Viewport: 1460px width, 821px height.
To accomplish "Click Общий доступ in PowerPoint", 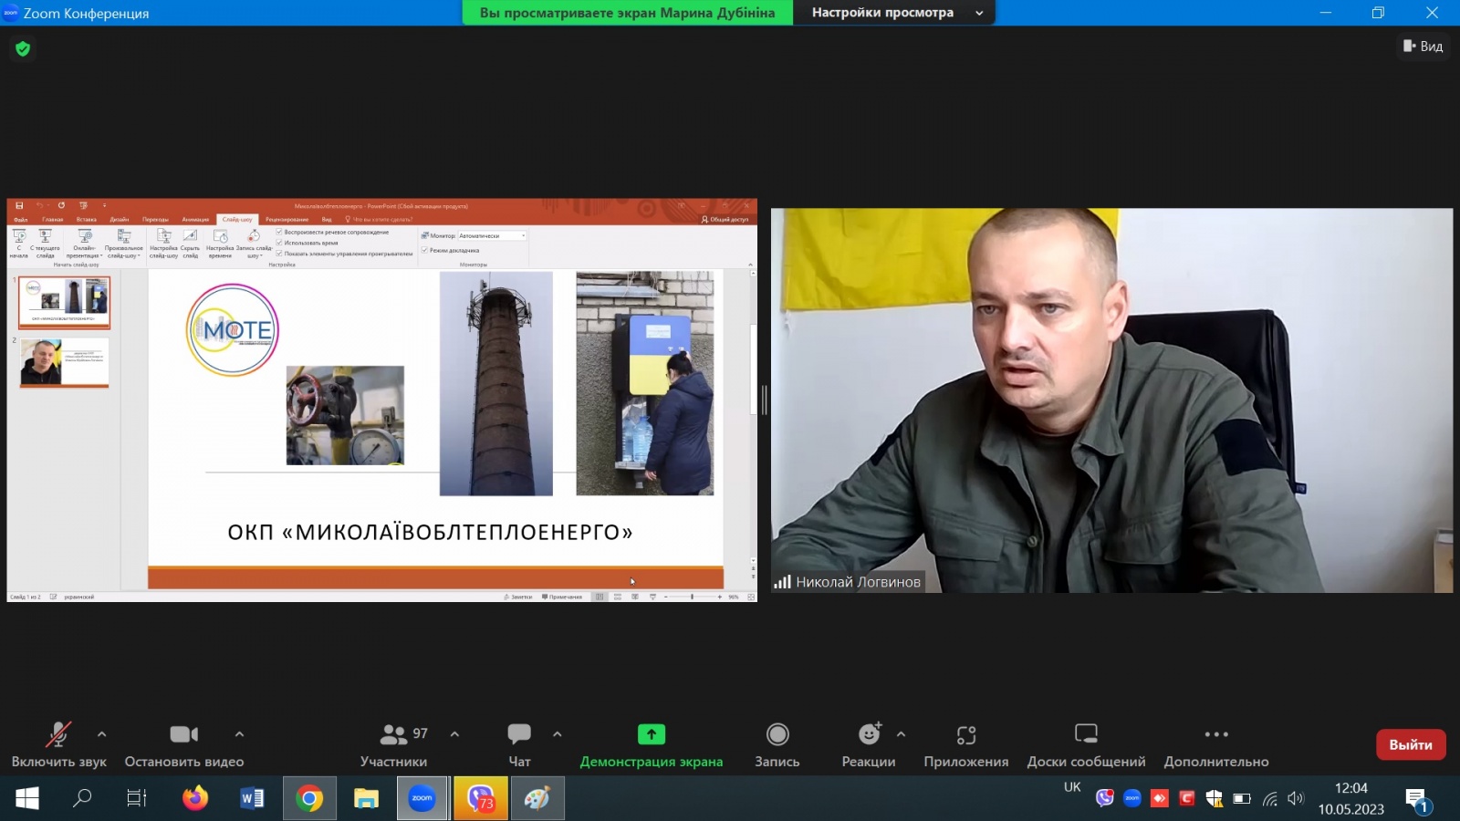I will click(x=725, y=220).
